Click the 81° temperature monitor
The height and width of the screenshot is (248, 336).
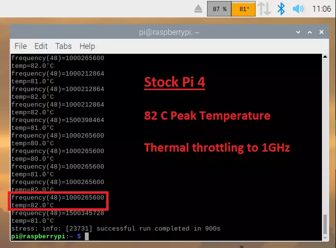(243, 9)
